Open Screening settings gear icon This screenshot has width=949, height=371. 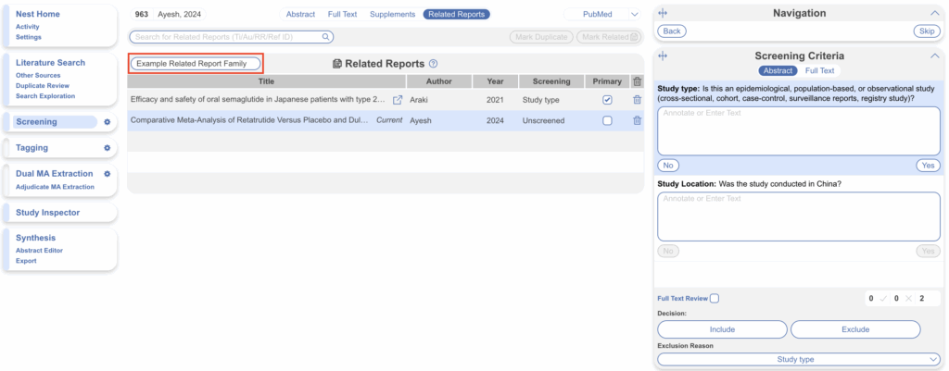click(x=108, y=122)
